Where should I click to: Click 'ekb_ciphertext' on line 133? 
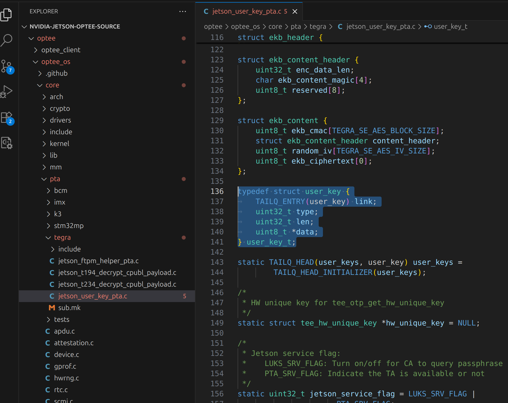[x=323, y=161]
